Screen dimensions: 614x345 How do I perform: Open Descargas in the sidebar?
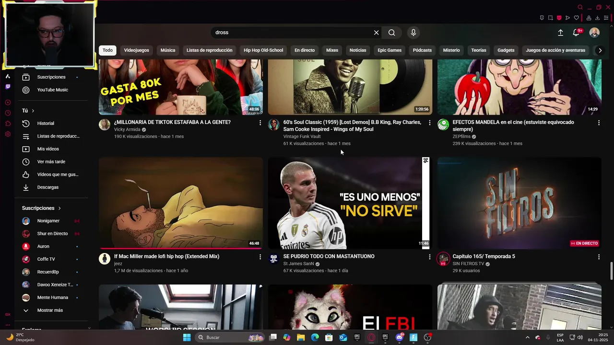pyautogui.click(x=48, y=187)
